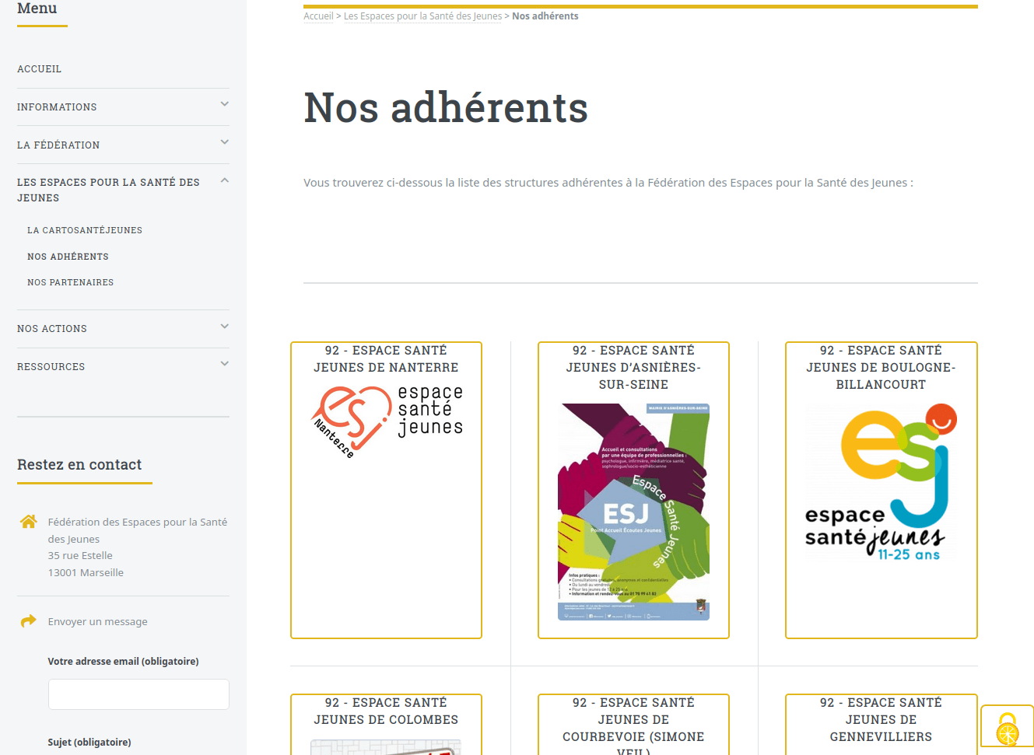Select Nos Partenaires in sidebar

click(x=71, y=282)
